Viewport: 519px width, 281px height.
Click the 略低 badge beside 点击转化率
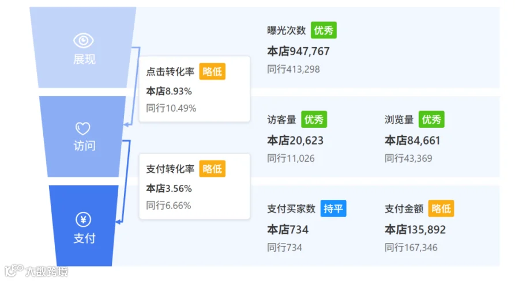[x=212, y=71]
